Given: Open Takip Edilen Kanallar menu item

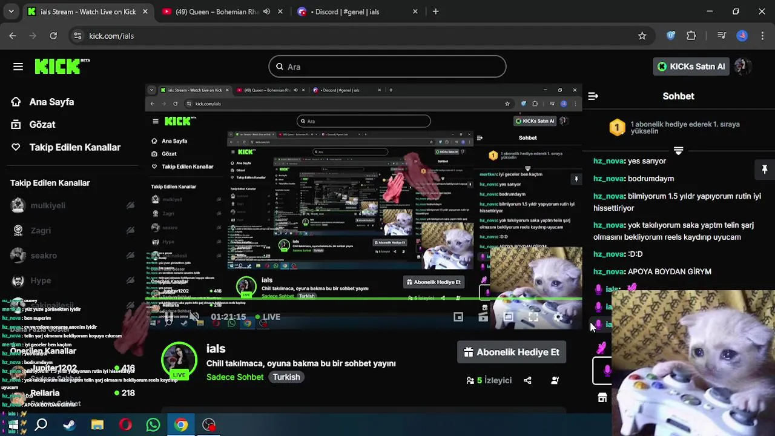Looking at the screenshot, I should [65, 147].
